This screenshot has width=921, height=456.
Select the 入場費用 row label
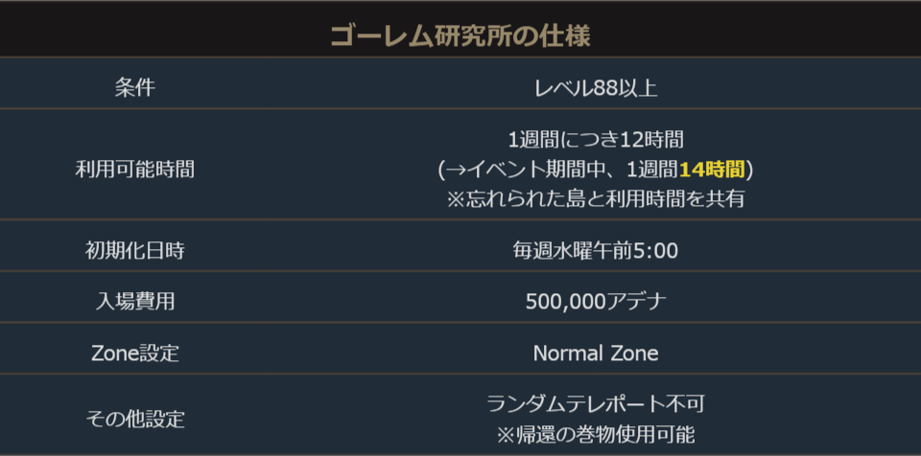coord(134,302)
